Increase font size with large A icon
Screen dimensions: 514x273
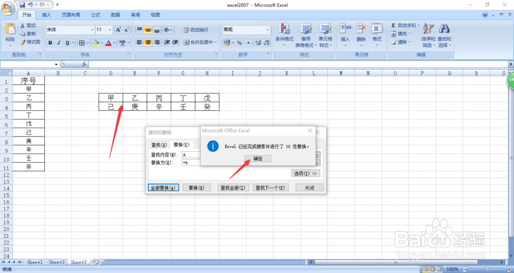click(118, 30)
